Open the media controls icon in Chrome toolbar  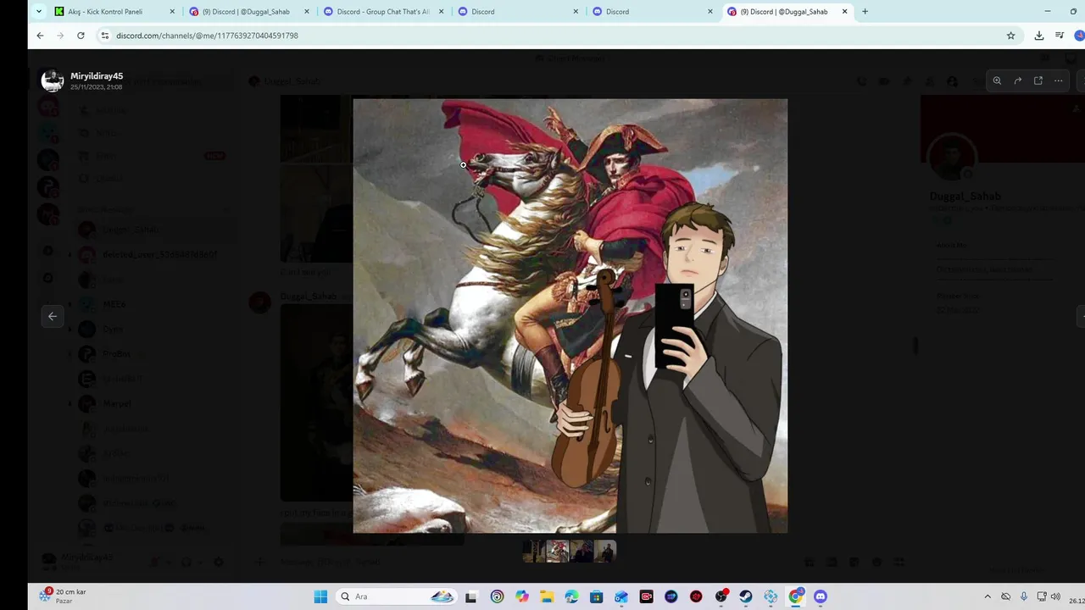(x=1060, y=36)
